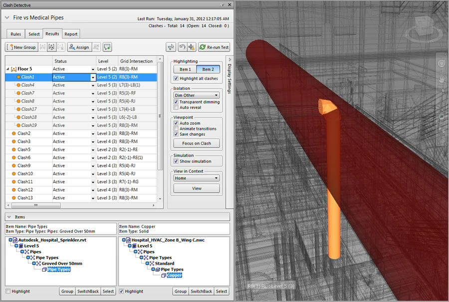Select the Clash7 row in results list
Image resolution: width=449 pixels, height=302 pixels.
(28, 93)
